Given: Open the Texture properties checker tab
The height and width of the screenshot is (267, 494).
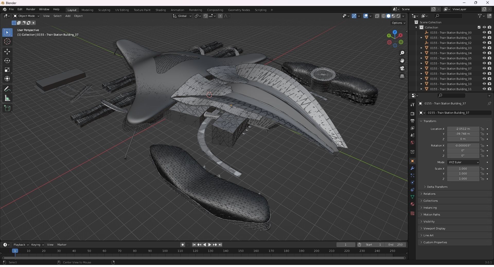Looking at the screenshot, I should (x=412, y=213).
